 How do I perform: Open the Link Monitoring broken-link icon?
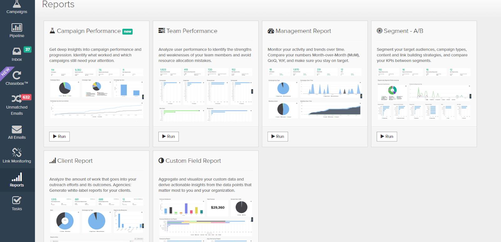point(17,153)
